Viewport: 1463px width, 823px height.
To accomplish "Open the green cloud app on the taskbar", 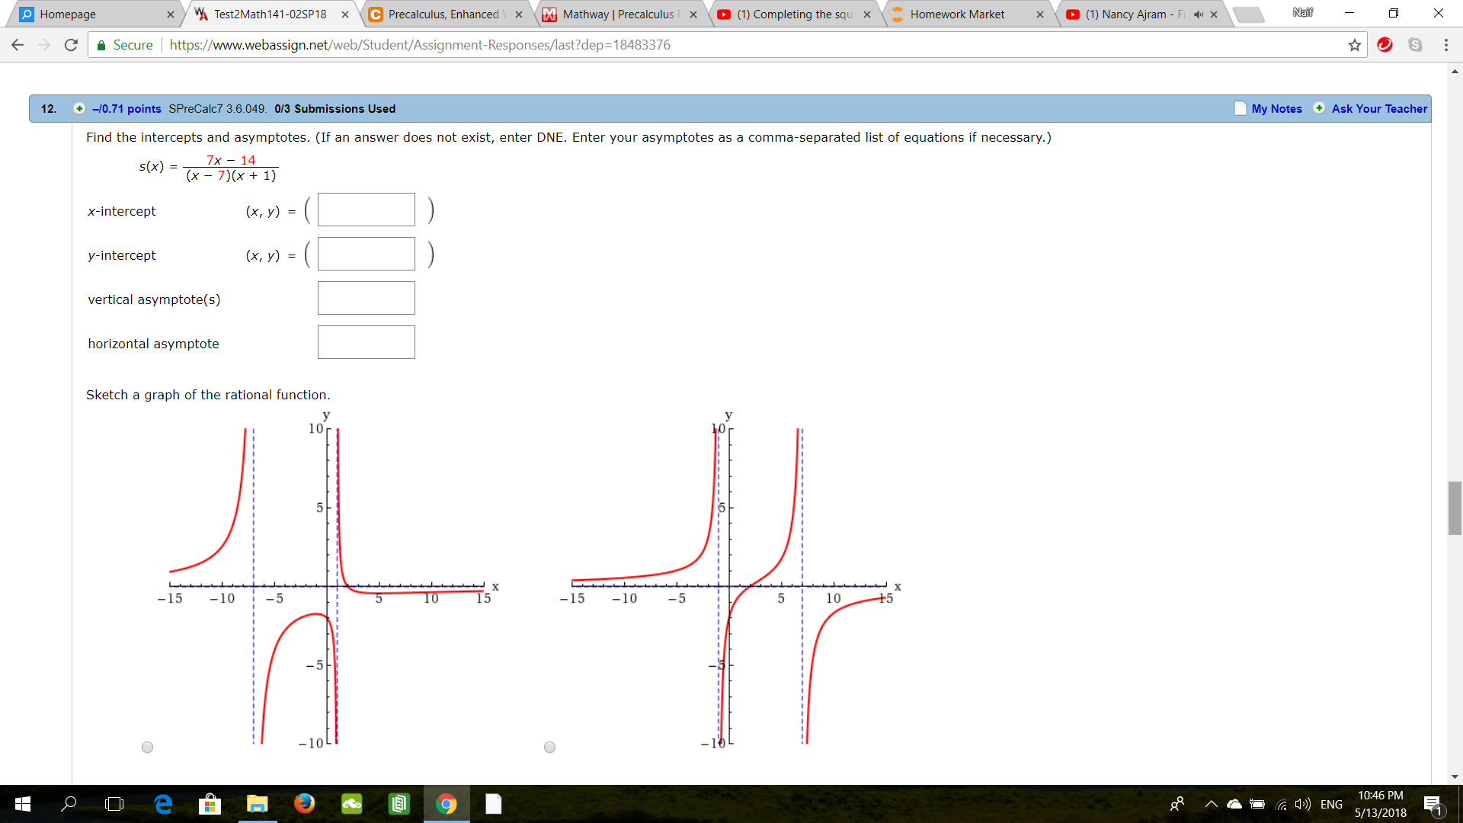I will [351, 804].
